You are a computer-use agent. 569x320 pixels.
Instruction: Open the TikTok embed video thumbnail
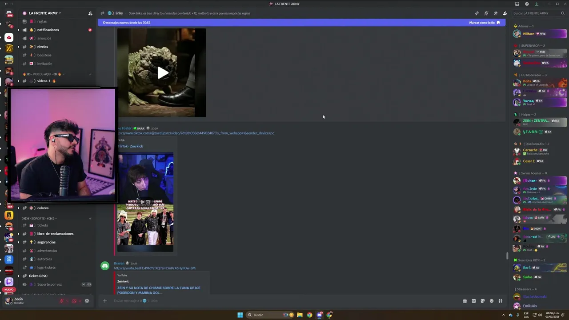click(145, 203)
